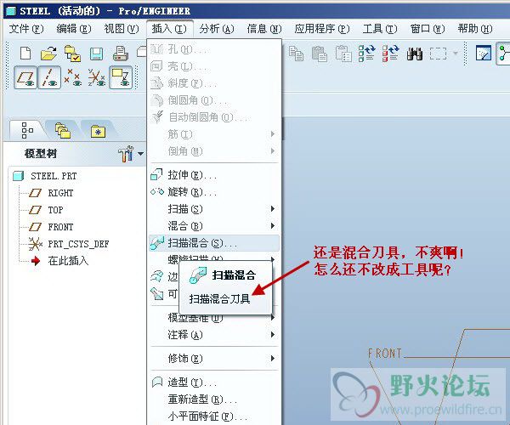Select STEEL.PRT in the model tree
This screenshot has width=510, height=425.
coord(45,176)
